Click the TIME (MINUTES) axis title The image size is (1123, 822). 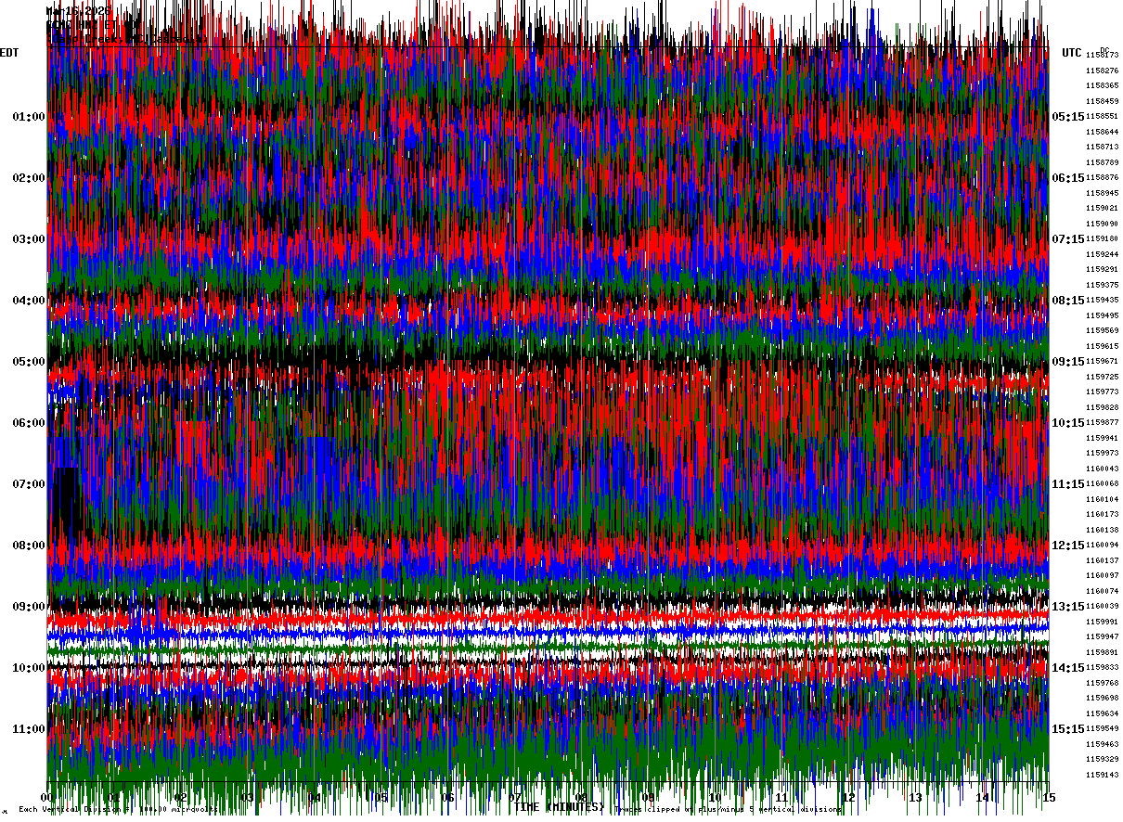(560, 807)
